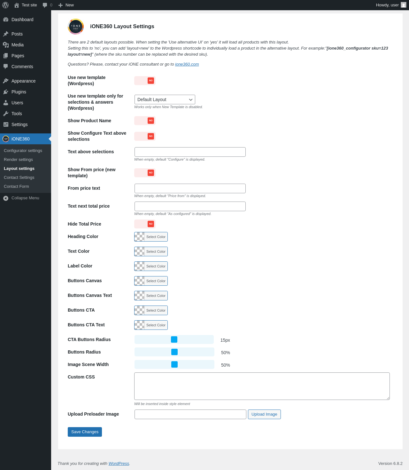Click the Posts pushpin icon
The width and height of the screenshot is (409, 470).
point(6,34)
